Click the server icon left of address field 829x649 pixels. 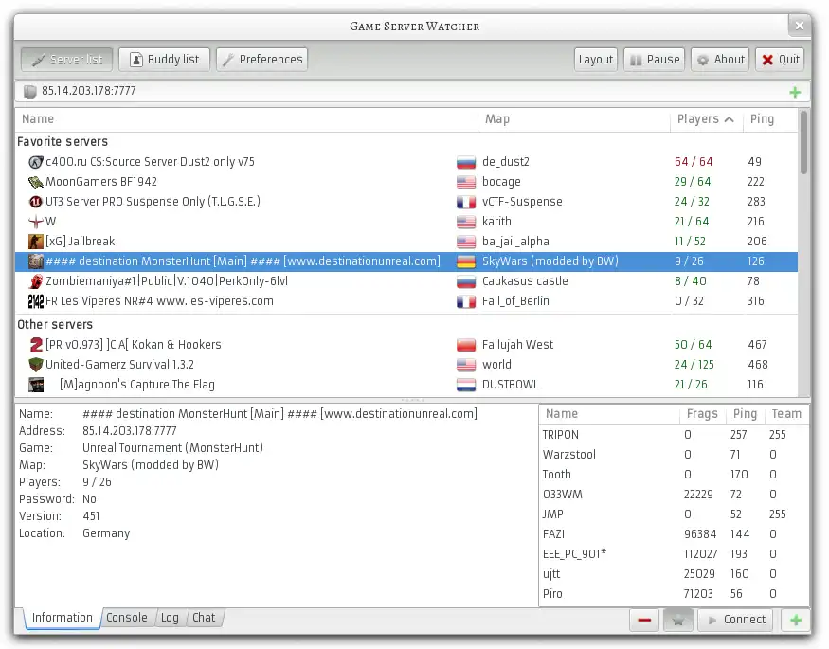click(29, 92)
